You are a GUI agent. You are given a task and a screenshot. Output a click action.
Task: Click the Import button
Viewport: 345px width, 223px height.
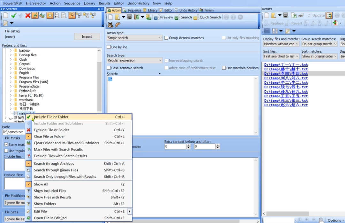[x=87, y=37]
